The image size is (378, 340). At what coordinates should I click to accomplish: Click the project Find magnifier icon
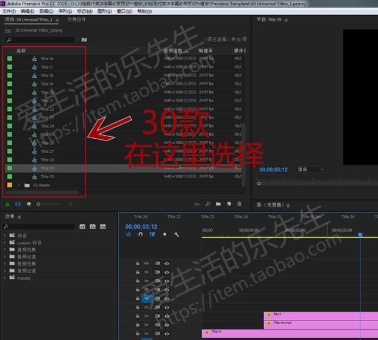207,204
